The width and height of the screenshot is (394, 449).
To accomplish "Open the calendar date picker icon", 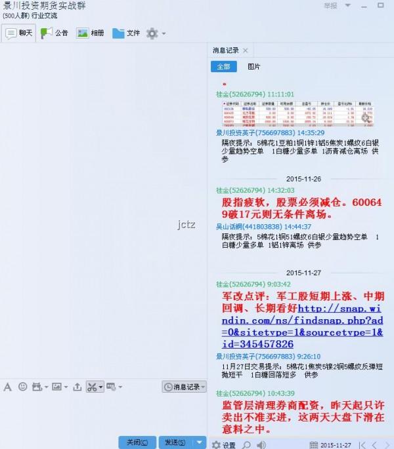I will [x=313, y=444].
